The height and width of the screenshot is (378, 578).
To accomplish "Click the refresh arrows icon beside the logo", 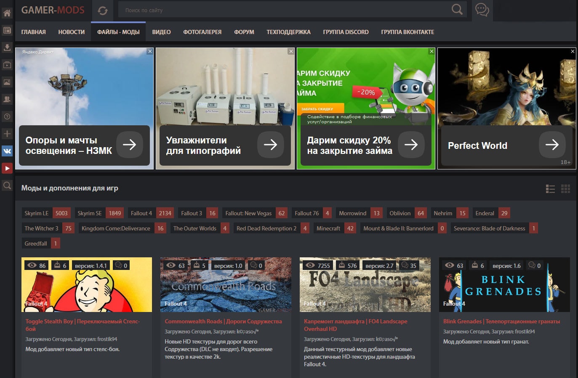I will click(102, 11).
